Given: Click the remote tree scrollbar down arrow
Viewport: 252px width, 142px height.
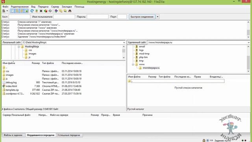Looking at the screenshot, I should 248,71.
